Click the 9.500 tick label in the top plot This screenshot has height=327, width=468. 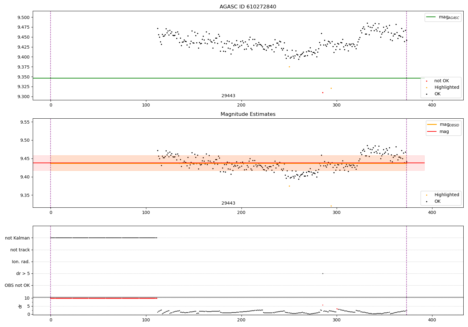pyautogui.click(x=24, y=17)
